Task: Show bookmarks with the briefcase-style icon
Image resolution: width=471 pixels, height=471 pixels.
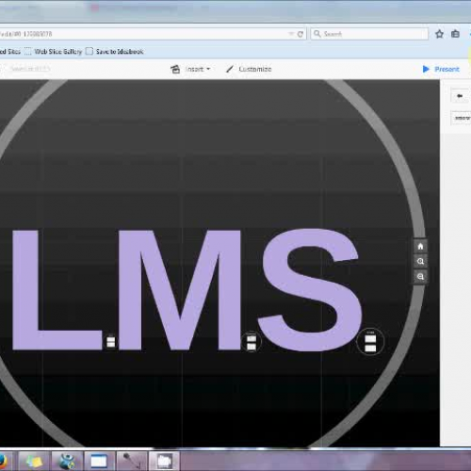Action: coord(455,34)
